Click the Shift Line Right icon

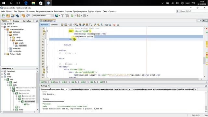click(110, 25)
